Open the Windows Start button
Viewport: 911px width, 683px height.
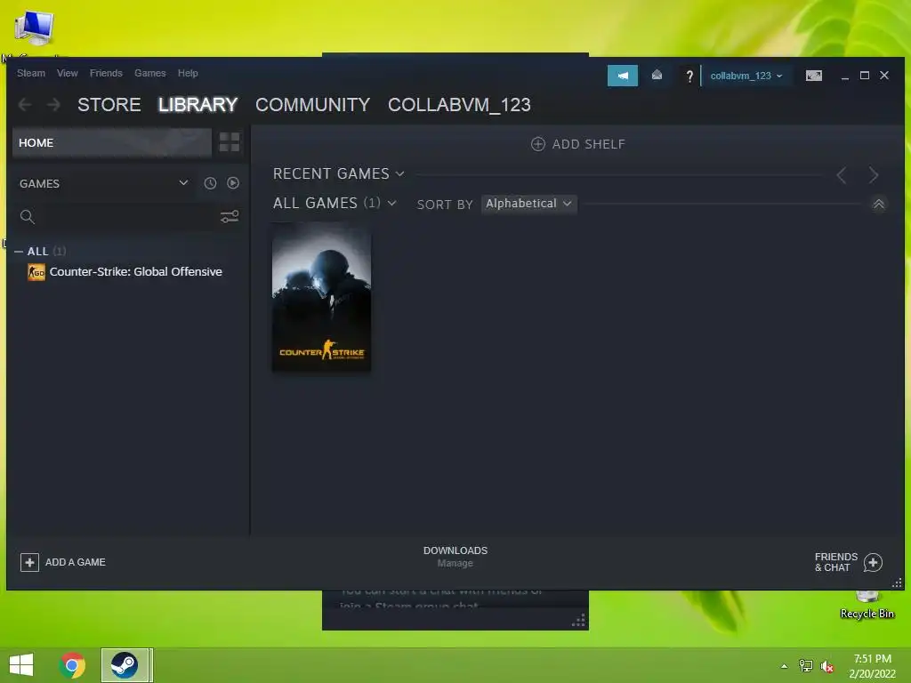(21, 665)
